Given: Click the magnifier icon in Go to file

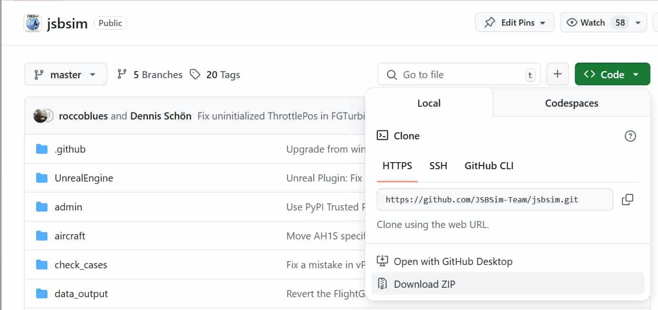Looking at the screenshot, I should (391, 75).
